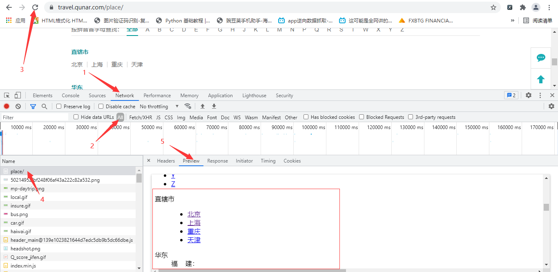The width and height of the screenshot is (558, 272).
Task: Open the Extensions puzzle icon
Action: (522, 7)
